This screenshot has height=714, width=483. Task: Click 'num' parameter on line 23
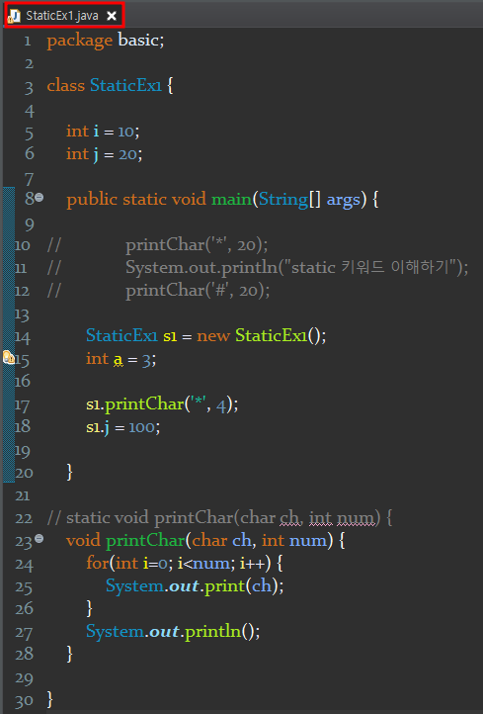pyautogui.click(x=308, y=541)
